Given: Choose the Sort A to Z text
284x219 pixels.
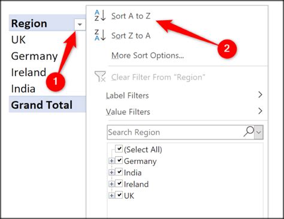Looking at the screenshot, I should click(131, 16).
